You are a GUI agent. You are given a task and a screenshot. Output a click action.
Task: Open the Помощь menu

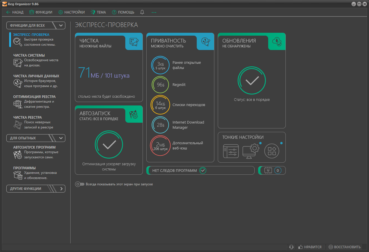123,12
